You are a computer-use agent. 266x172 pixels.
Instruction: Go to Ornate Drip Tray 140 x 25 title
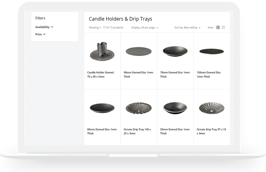(137, 131)
